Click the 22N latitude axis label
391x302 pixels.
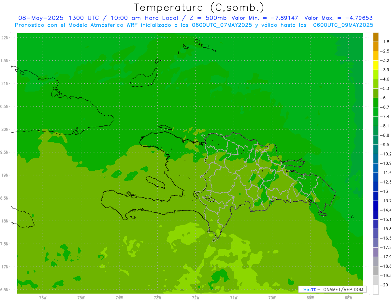(6, 38)
